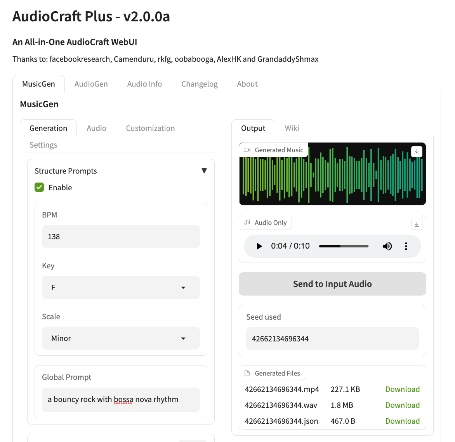Viewport: 455px width, 442px height.
Task: Click the 42662134696344.json file name
Action: [281, 421]
